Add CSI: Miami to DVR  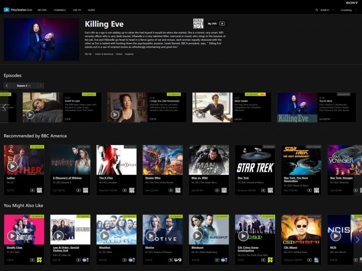pyautogui.click(x=309, y=260)
